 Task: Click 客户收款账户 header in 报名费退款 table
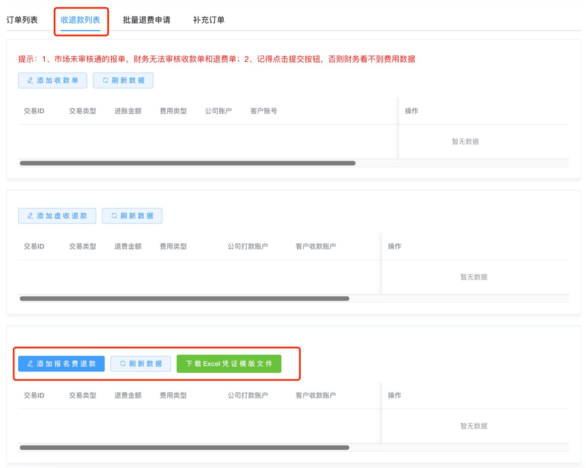[x=315, y=395]
